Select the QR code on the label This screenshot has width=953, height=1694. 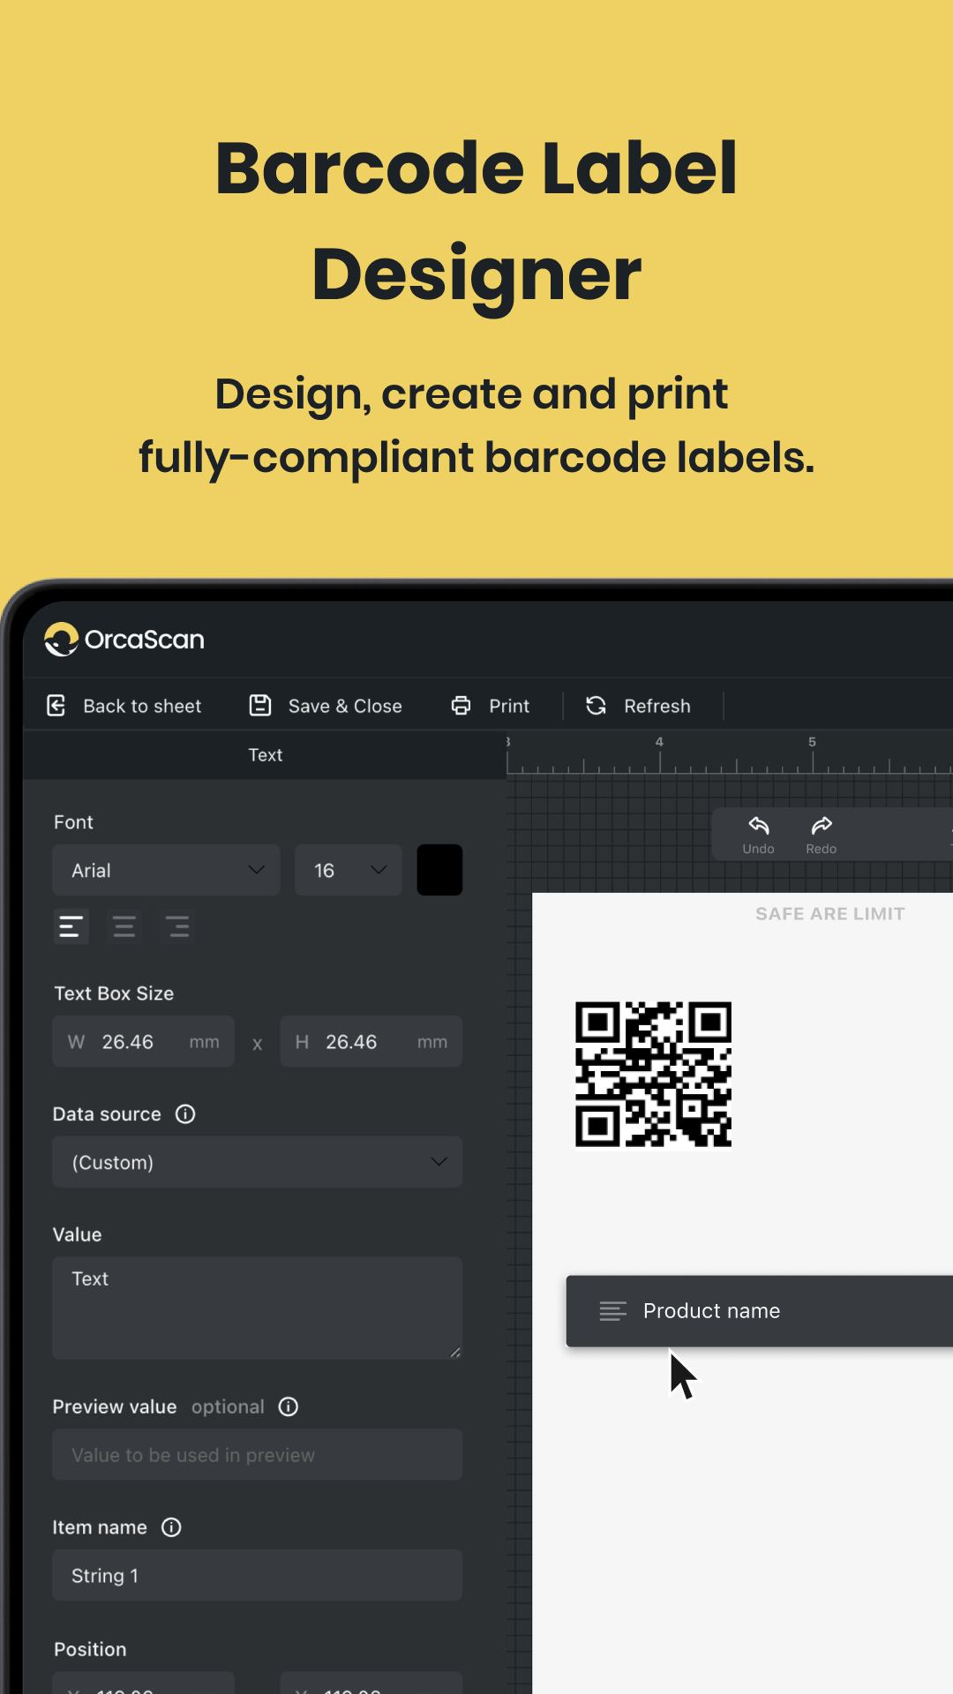point(654,1075)
